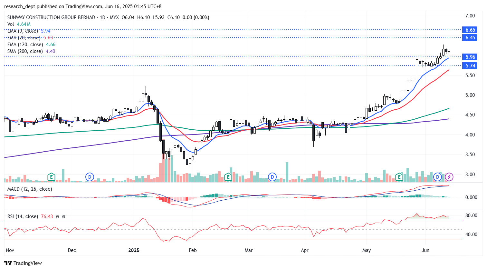This screenshot has width=487, height=270.
Task: Click the RSI 80.00 axis label
Action: point(472,215)
